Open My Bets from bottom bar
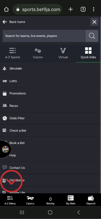The image size is (101, 219). [71, 200]
